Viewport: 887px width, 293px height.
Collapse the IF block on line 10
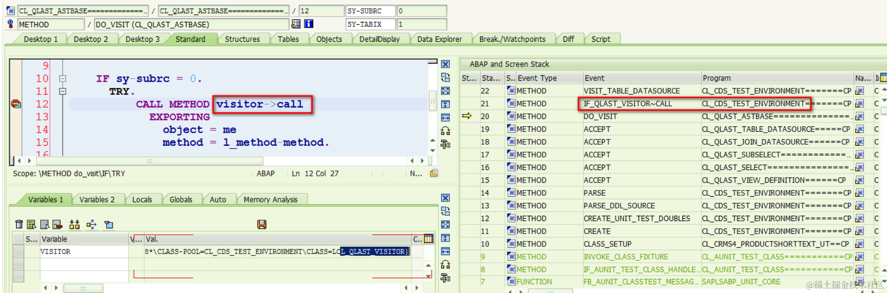coord(62,78)
